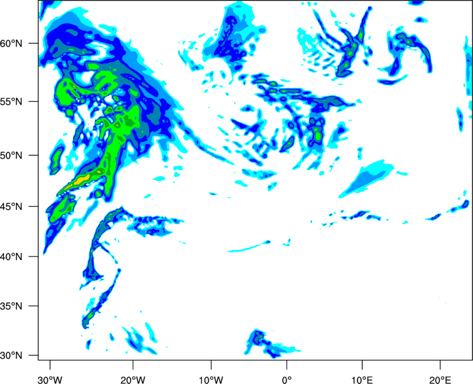Click the 50°N latitude label
The image size is (473, 384).
pos(11,155)
